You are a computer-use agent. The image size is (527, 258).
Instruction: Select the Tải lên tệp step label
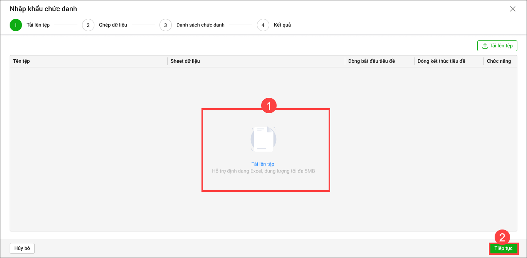pyautogui.click(x=38, y=25)
